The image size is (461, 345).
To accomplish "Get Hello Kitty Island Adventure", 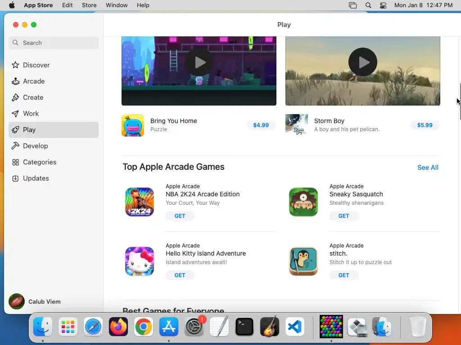I will [180, 275].
